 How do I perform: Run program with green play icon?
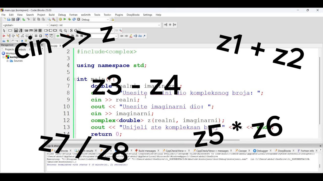pos(65,19)
